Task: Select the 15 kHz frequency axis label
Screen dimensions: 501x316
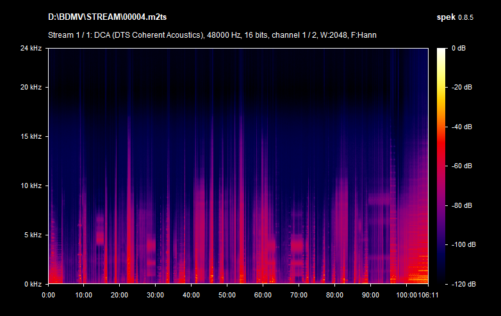Action: click(x=31, y=136)
